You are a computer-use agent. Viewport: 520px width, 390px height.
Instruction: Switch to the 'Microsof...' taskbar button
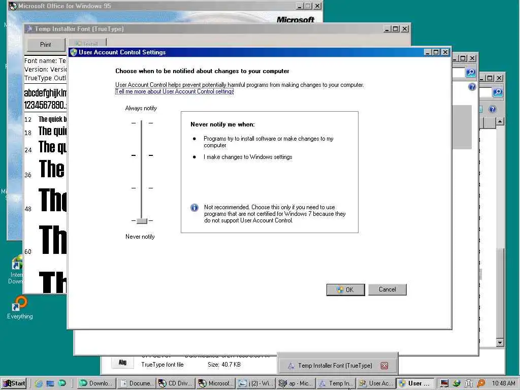pyautogui.click(x=215, y=383)
